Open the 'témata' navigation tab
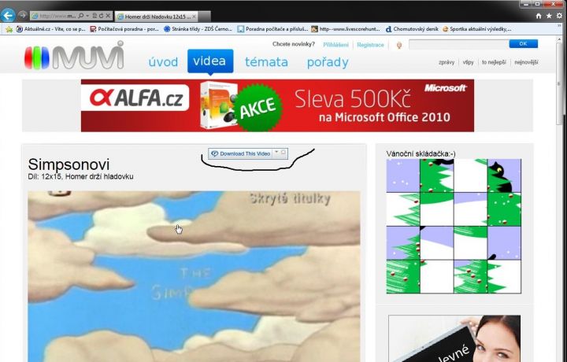Image resolution: width=567 pixels, height=362 pixels. tap(266, 62)
